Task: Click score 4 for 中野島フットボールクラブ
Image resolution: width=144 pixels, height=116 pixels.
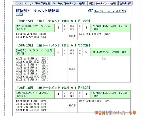Action: point(58,94)
